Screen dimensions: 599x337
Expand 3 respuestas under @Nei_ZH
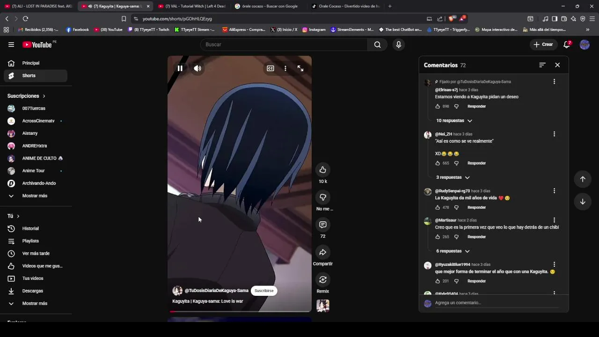453,177
